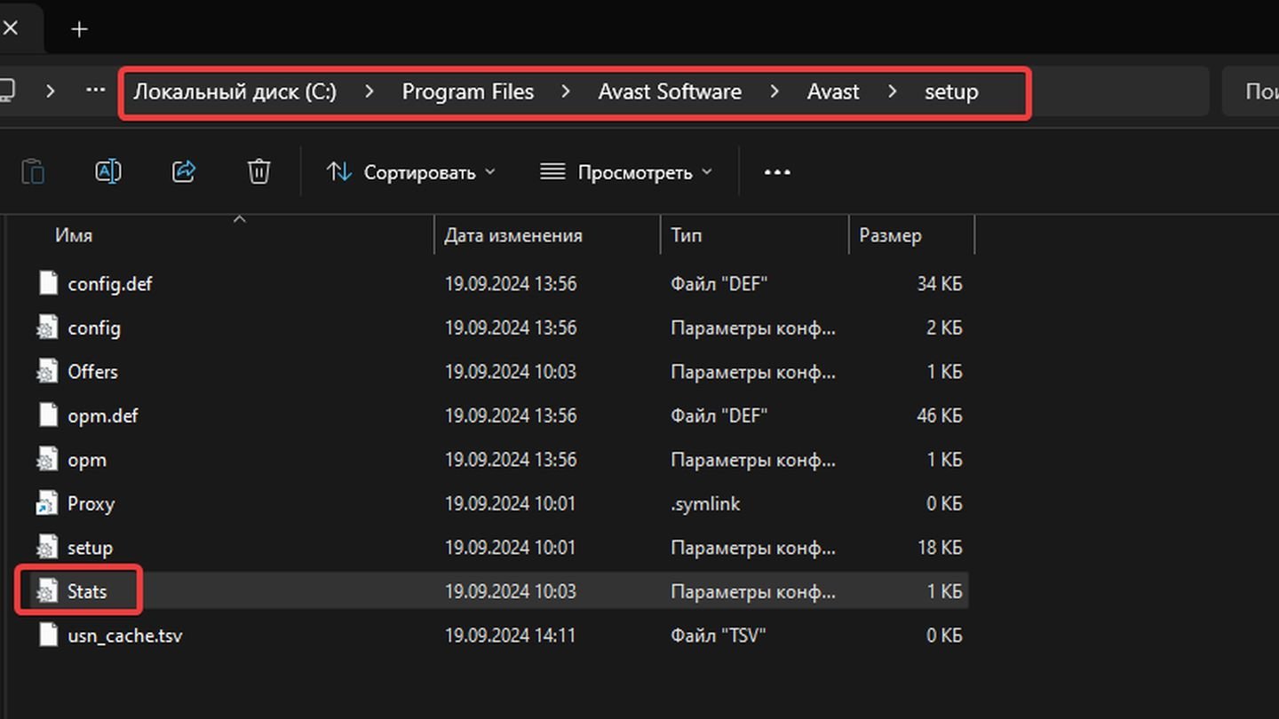Click the 18 КБ size cell

point(940,548)
